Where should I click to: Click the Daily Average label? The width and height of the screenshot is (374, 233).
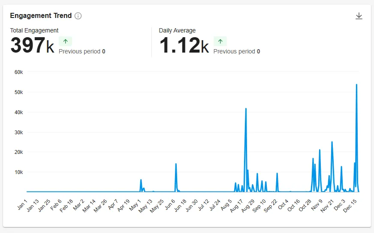(x=177, y=30)
